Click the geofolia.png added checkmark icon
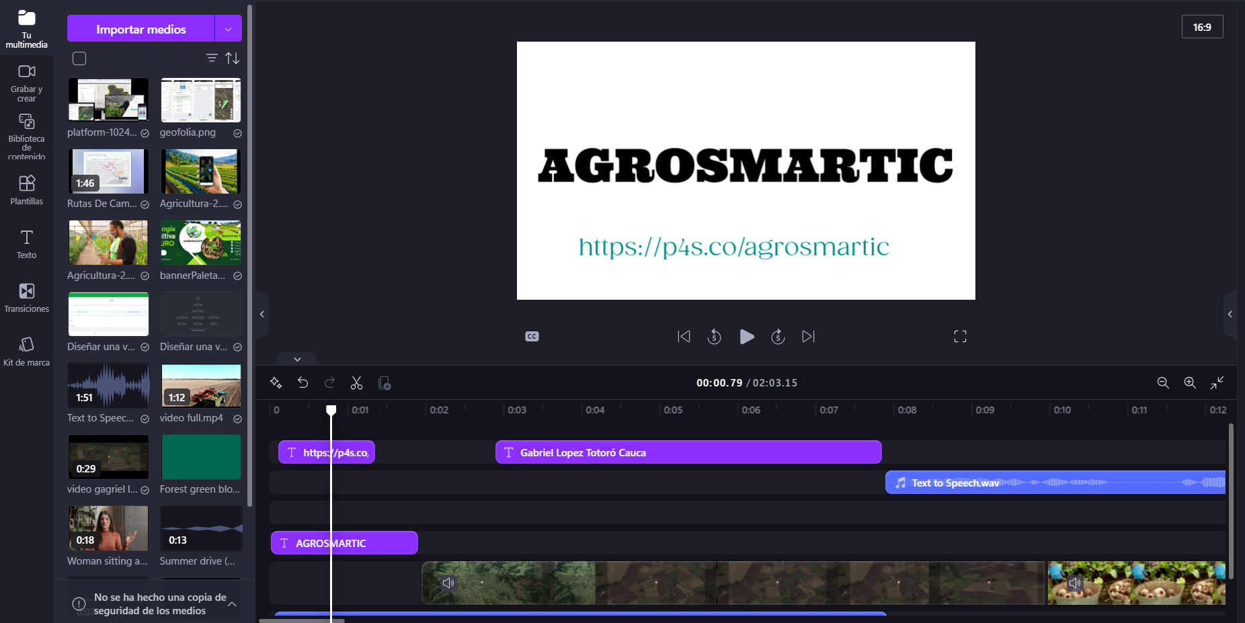This screenshot has height=623, width=1245. point(237,133)
